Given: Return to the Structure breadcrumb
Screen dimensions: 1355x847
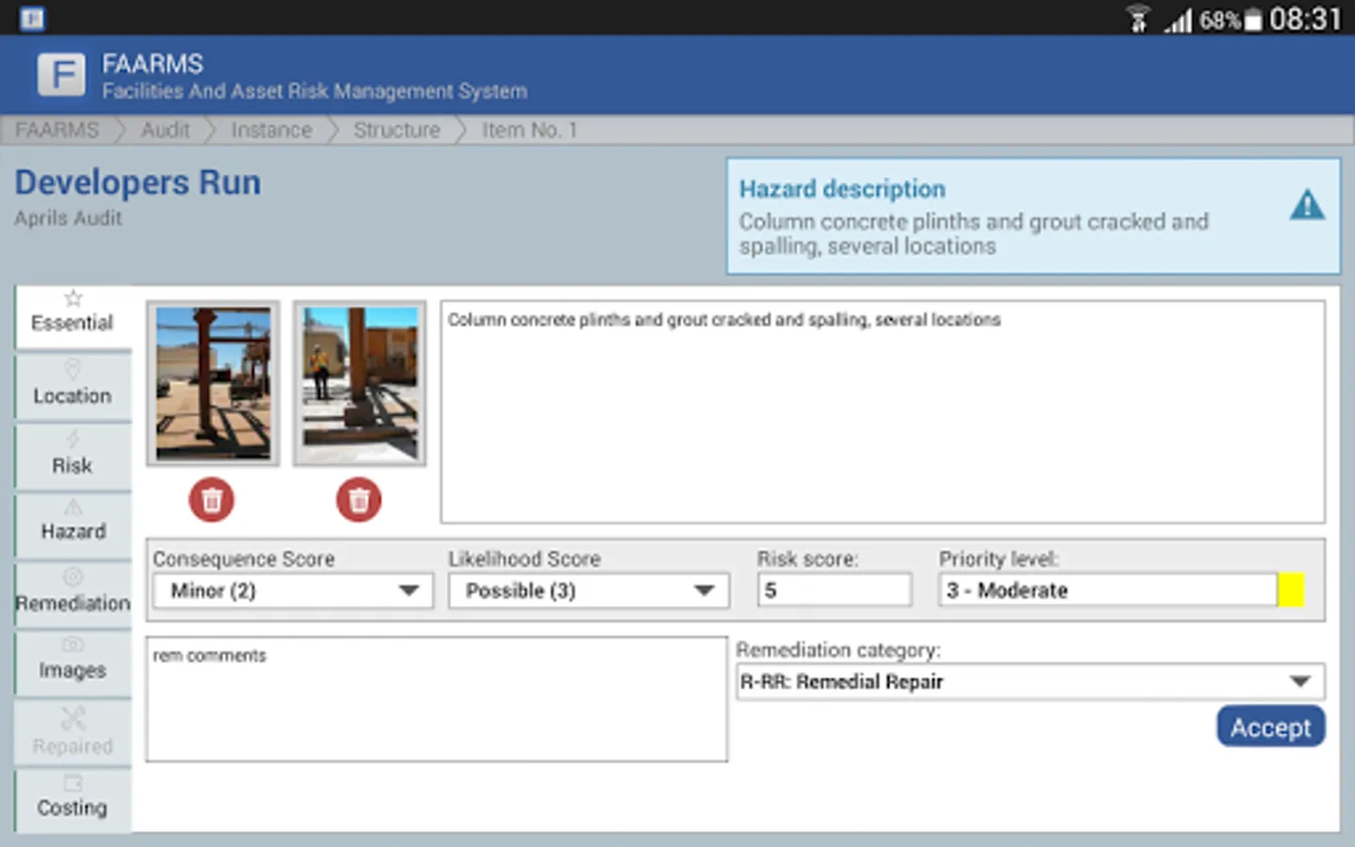Looking at the screenshot, I should [396, 130].
